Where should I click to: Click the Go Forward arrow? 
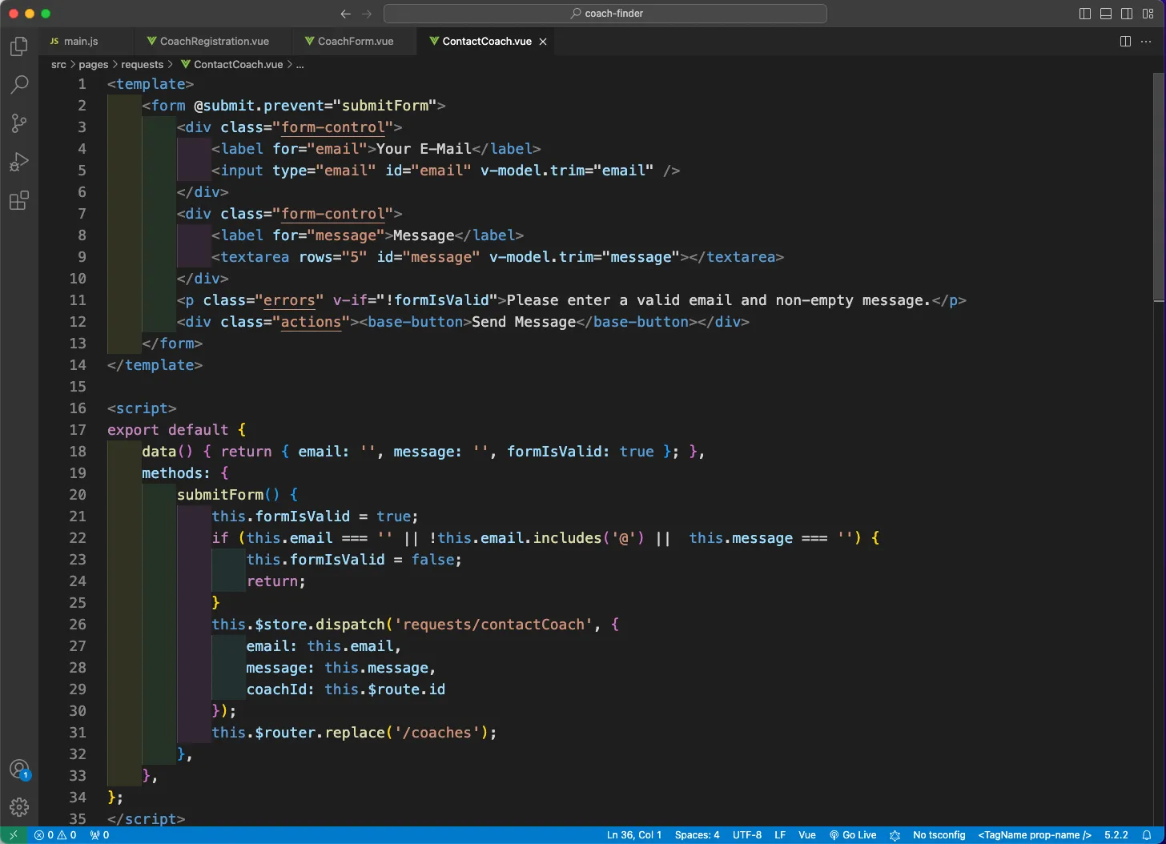click(367, 14)
